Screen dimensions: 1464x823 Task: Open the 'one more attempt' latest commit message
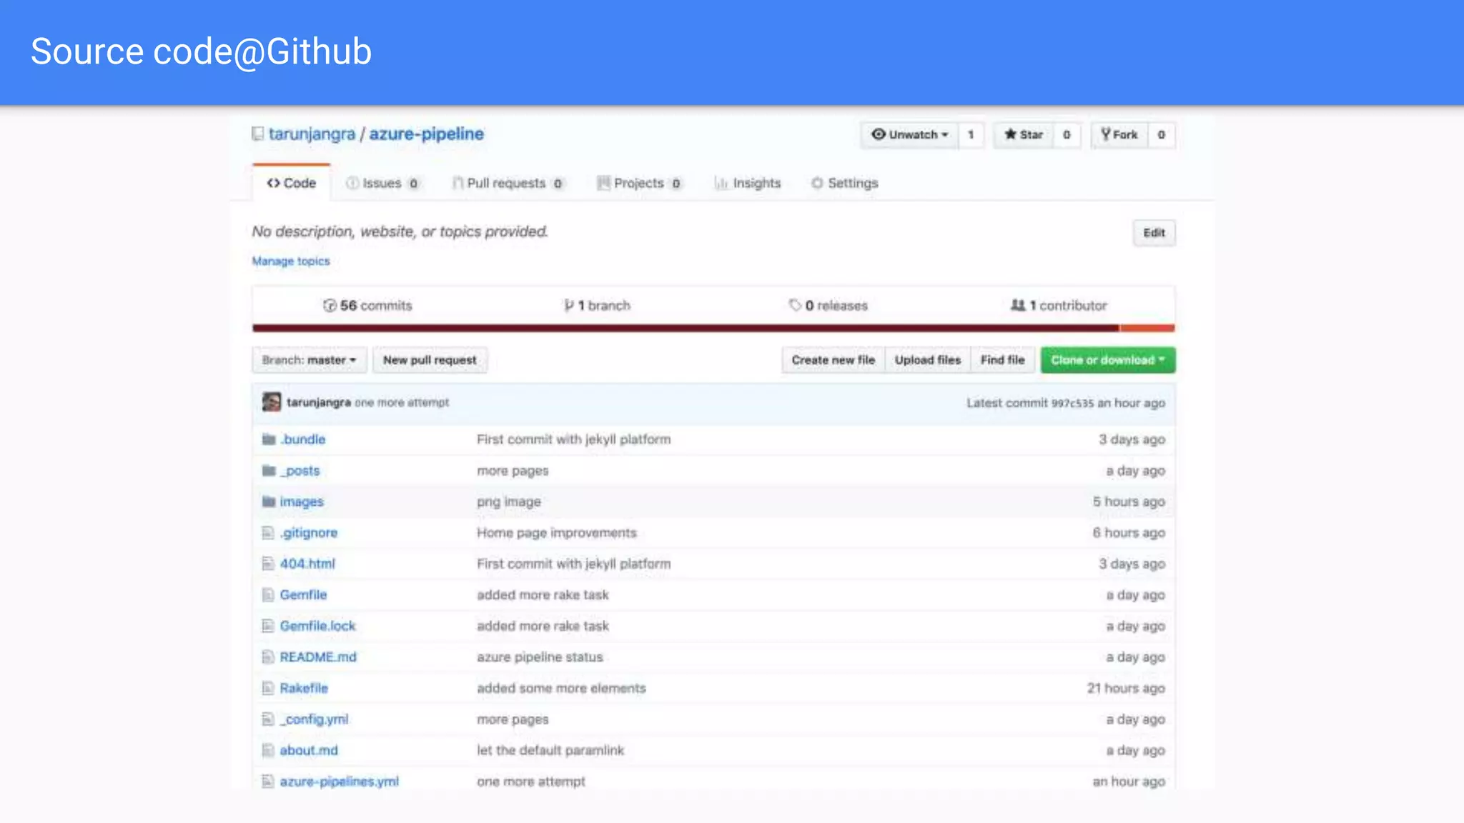coord(402,403)
